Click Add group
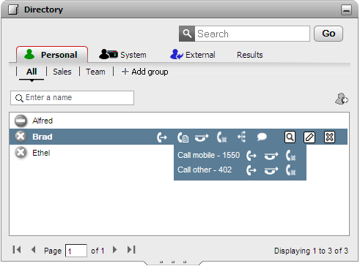 click(x=144, y=72)
